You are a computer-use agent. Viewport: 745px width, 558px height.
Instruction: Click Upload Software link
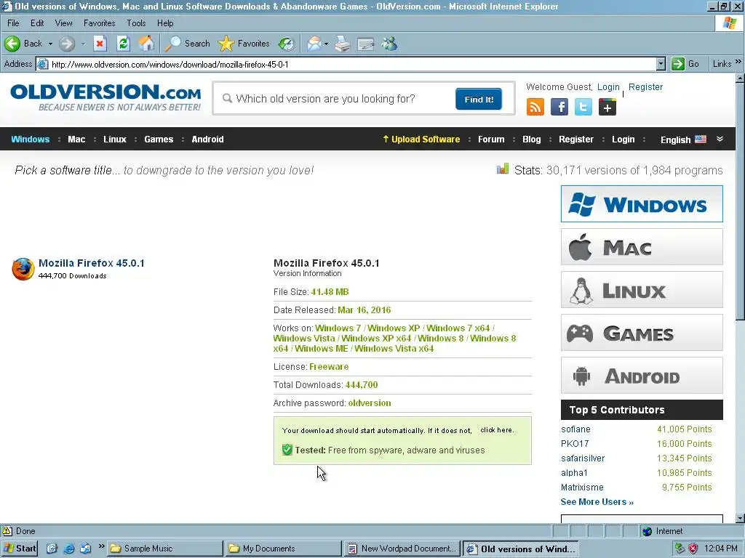click(421, 139)
